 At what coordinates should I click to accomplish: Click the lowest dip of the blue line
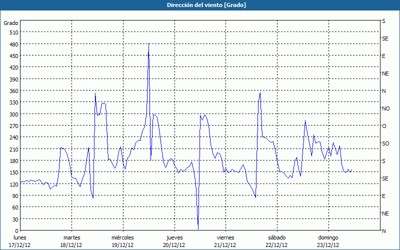point(198,228)
